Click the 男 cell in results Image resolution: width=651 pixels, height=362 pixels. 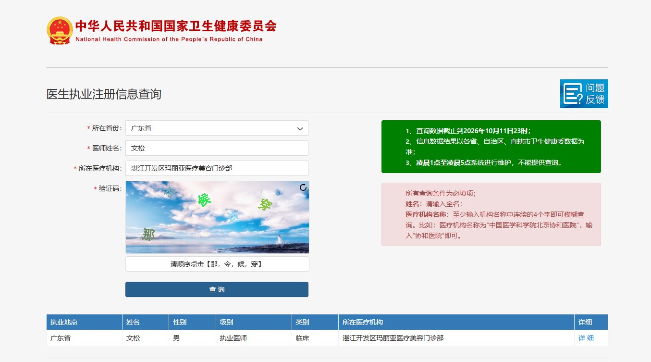pyautogui.click(x=192, y=338)
